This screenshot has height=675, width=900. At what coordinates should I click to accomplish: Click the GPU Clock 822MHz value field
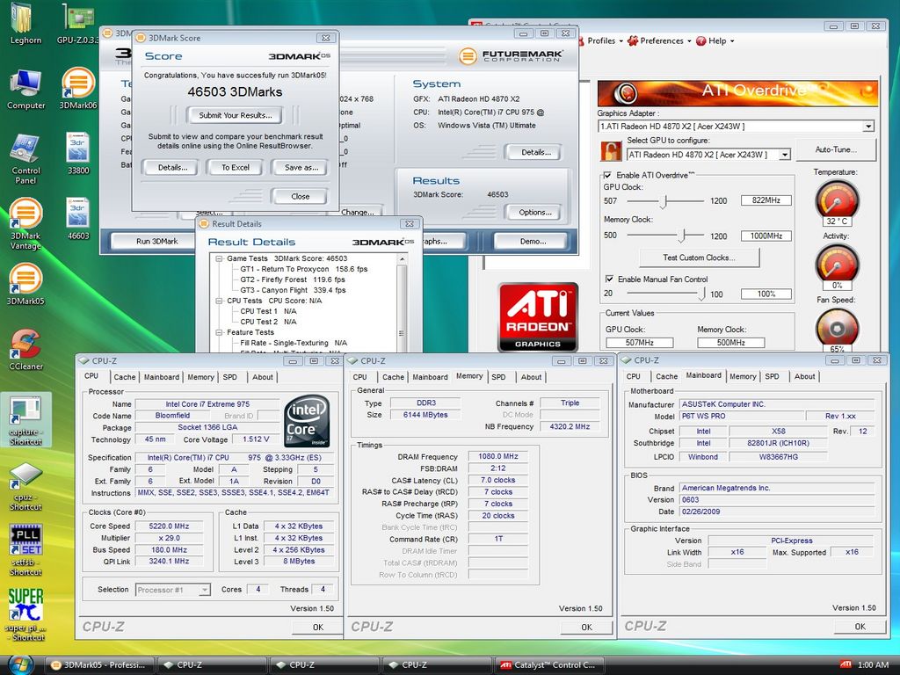tap(766, 200)
